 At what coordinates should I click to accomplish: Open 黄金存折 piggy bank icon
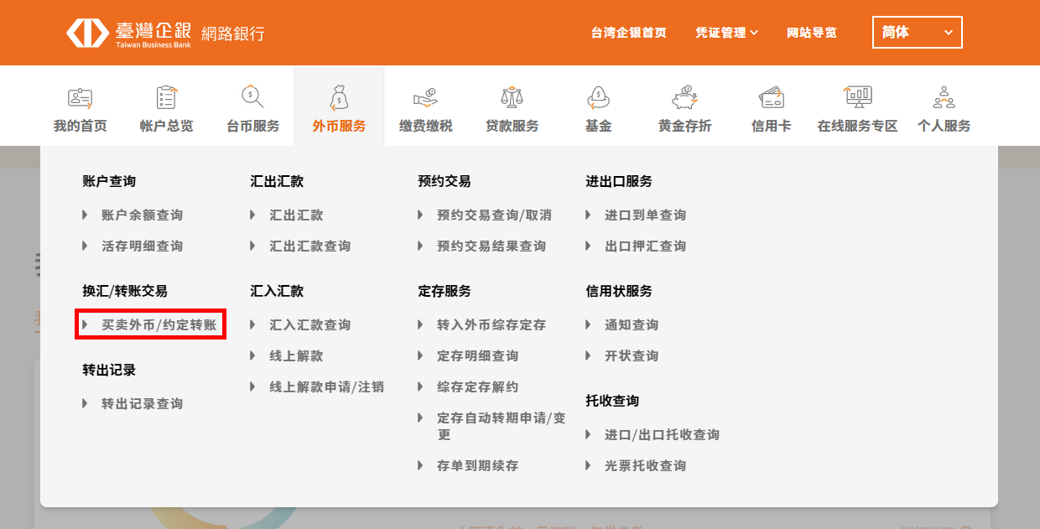[x=684, y=98]
